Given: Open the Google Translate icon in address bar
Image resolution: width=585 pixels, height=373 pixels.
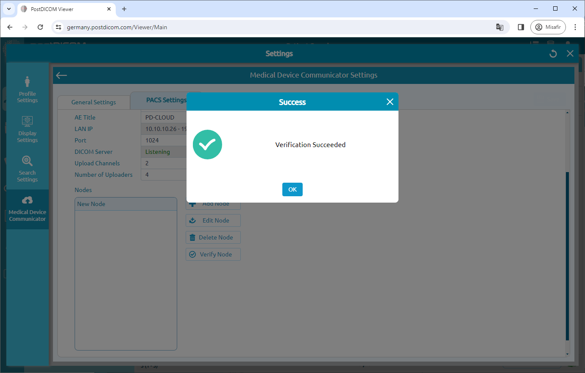Looking at the screenshot, I should click(x=499, y=27).
